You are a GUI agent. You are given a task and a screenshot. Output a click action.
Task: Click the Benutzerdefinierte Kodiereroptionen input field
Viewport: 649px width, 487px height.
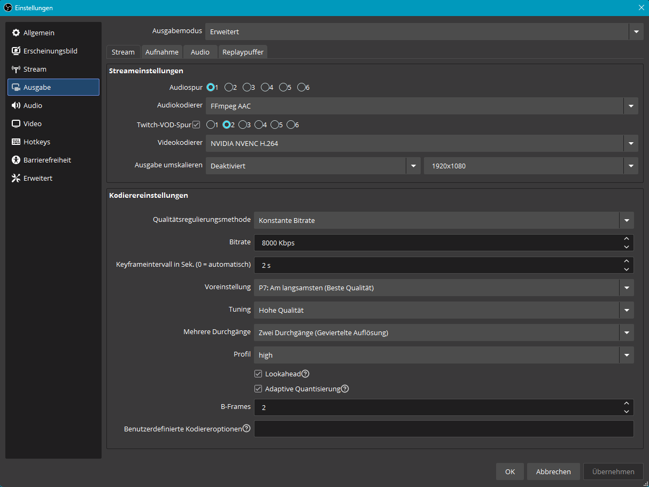point(444,428)
